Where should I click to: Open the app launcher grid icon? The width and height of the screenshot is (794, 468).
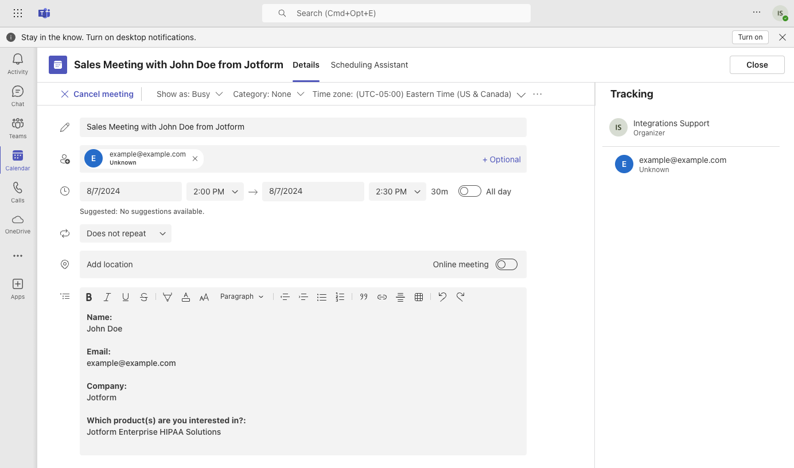click(18, 13)
